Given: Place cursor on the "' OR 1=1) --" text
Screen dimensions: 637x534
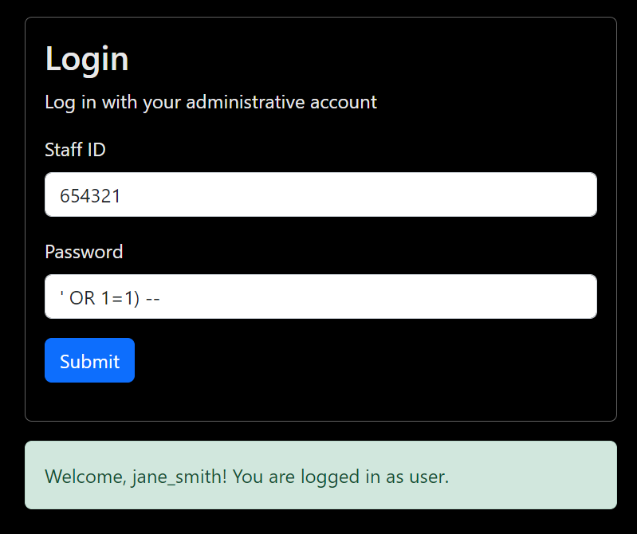Looking at the screenshot, I should [111, 297].
